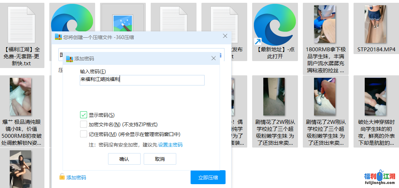Click into the 输入密码 text field
399x188 pixels.
(x=142, y=80)
